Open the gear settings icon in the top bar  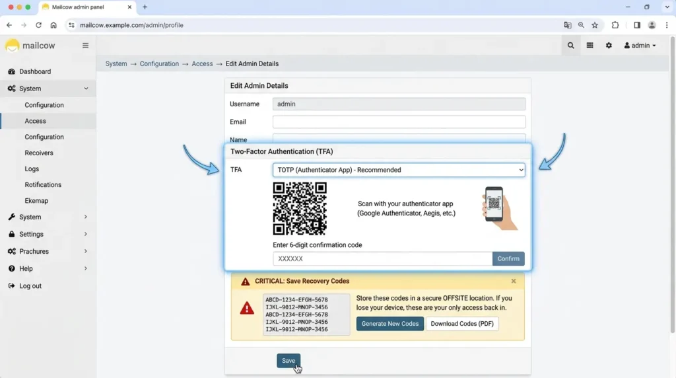(609, 46)
